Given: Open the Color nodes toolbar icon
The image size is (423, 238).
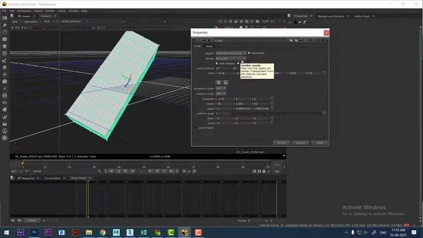Looking at the screenshot, I should pos(5,46).
